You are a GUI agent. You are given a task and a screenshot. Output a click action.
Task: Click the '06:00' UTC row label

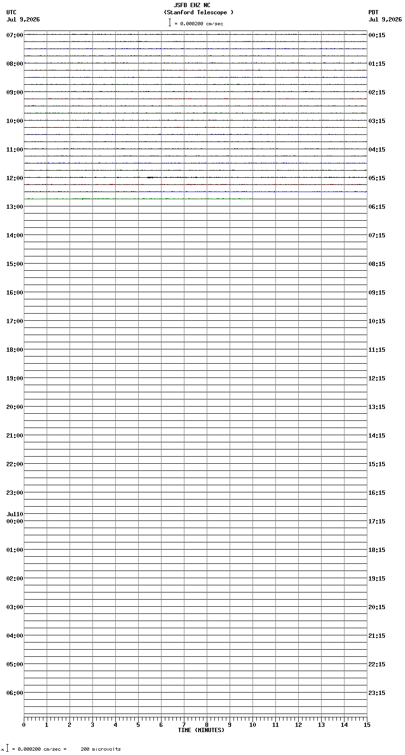(x=15, y=693)
